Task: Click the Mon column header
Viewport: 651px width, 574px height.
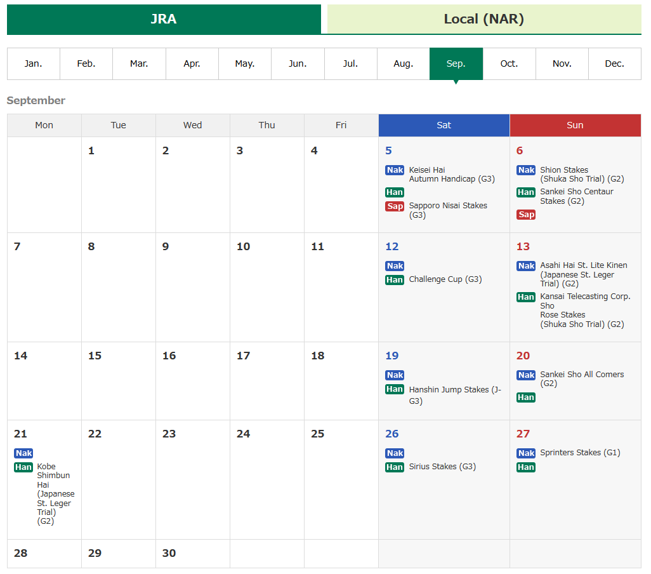Action: tap(44, 126)
